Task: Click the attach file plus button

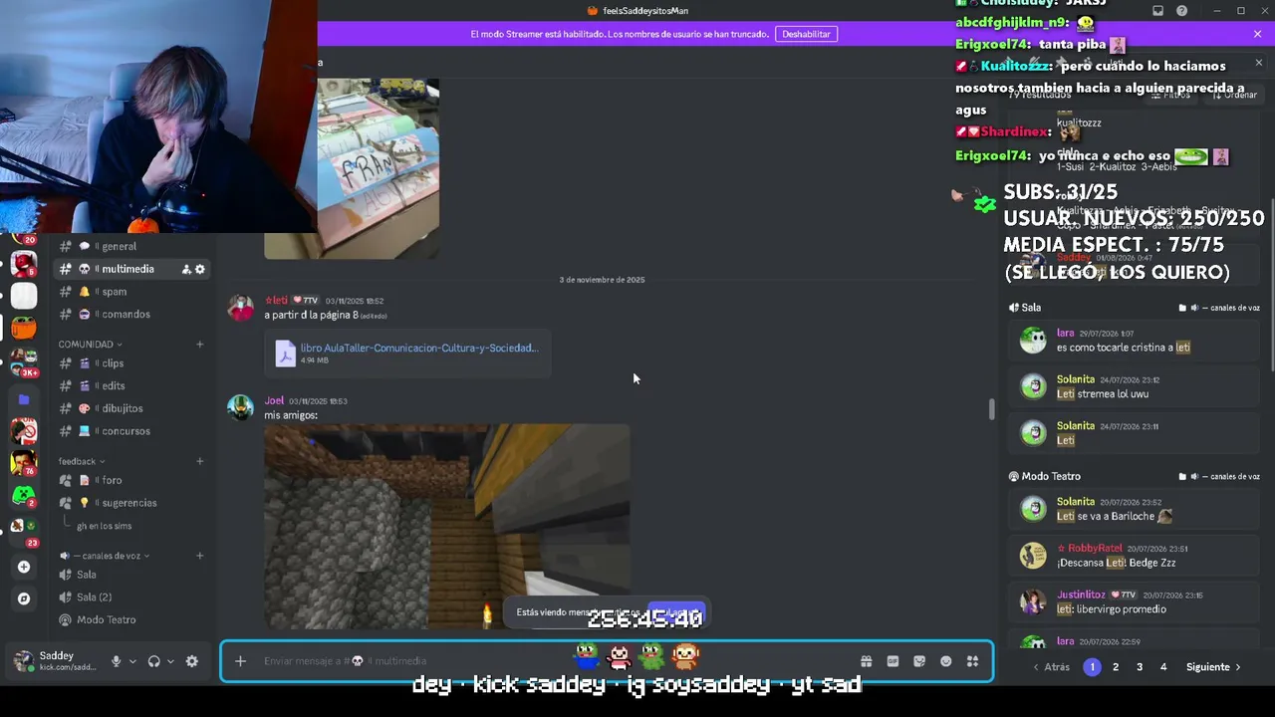Action: coord(240,661)
